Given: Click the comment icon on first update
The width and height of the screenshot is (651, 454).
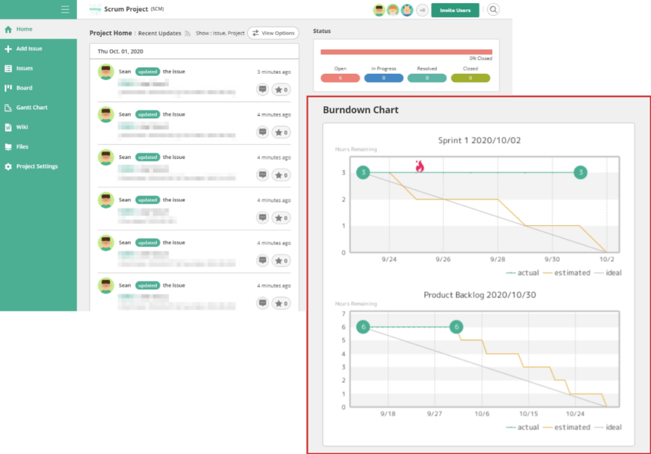Looking at the screenshot, I should pos(263,90).
